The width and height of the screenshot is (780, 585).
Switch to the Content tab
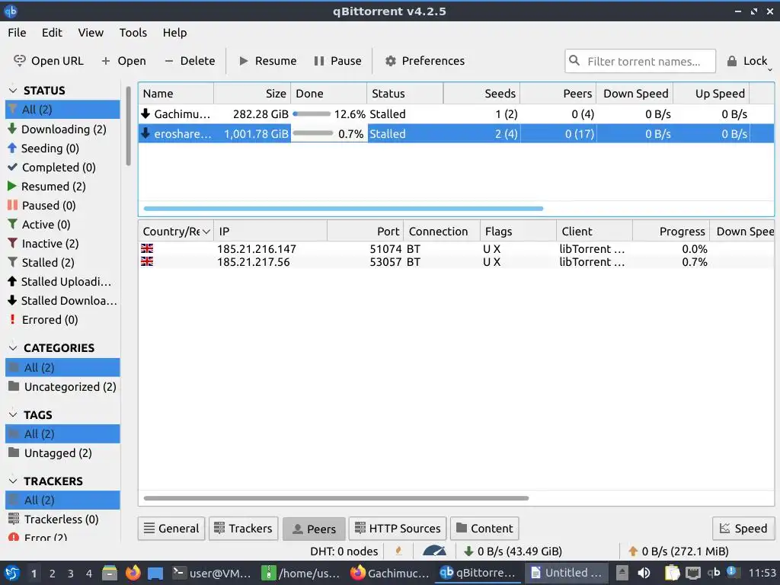pos(484,529)
